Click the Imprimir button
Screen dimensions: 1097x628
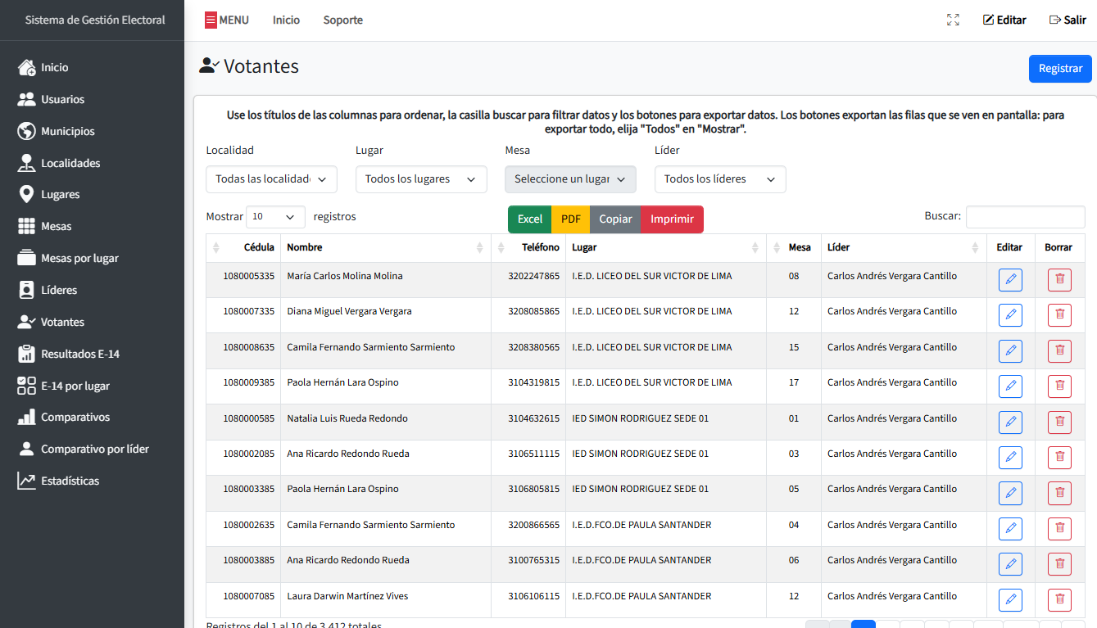click(672, 219)
